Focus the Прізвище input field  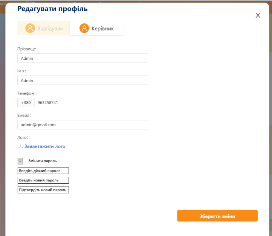tap(83, 58)
